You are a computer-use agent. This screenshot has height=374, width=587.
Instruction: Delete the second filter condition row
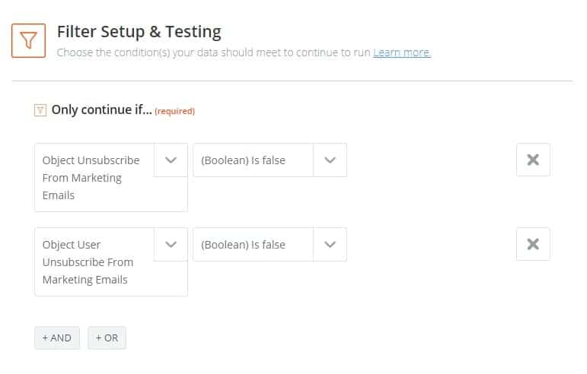[x=533, y=244]
